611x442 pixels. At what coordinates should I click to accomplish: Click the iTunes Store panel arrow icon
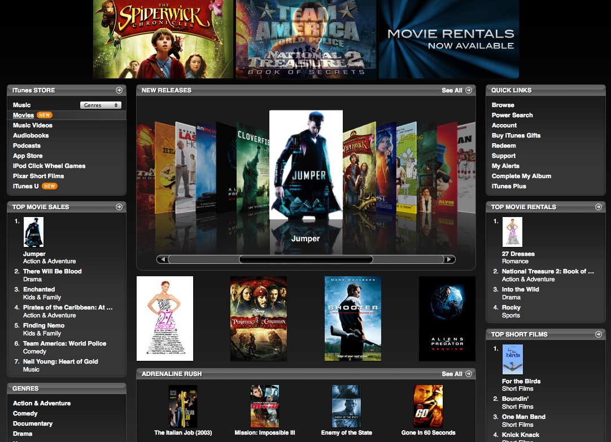coord(119,90)
